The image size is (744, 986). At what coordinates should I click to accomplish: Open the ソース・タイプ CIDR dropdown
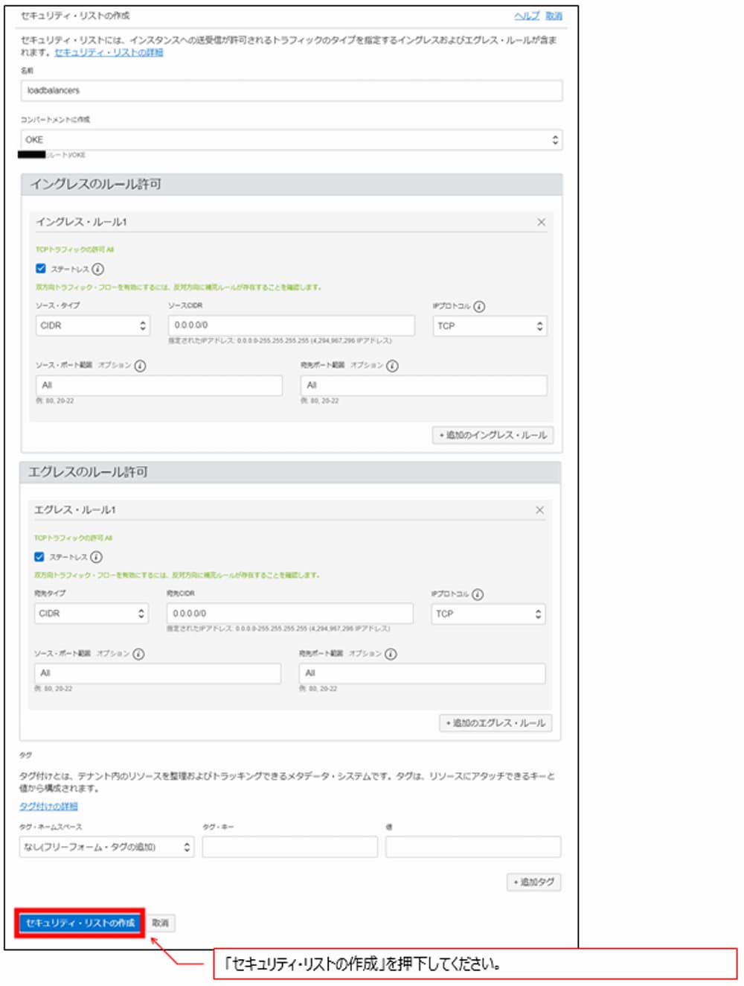coord(92,325)
